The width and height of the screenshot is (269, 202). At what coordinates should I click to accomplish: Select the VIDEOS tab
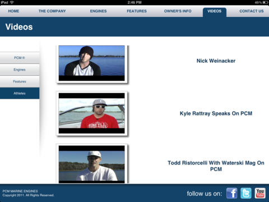215,12
